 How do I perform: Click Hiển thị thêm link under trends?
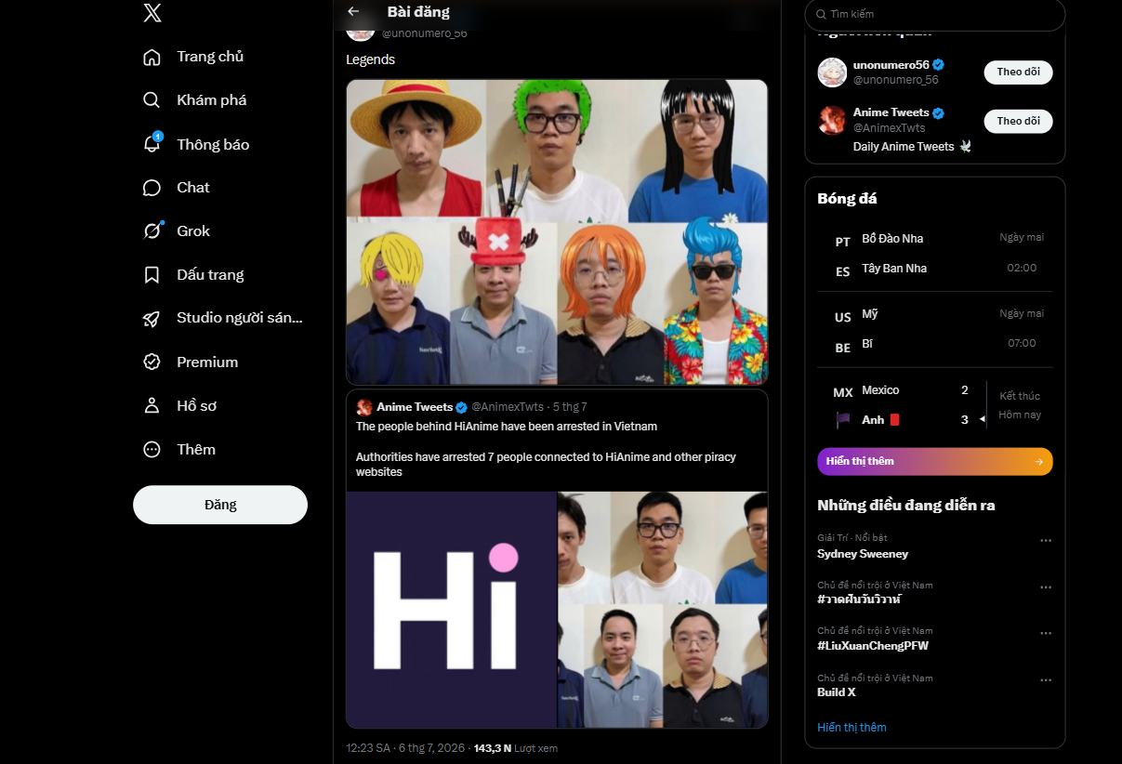coord(851,727)
